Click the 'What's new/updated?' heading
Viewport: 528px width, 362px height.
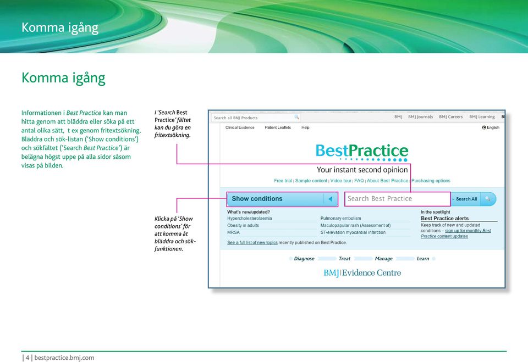tap(248, 212)
